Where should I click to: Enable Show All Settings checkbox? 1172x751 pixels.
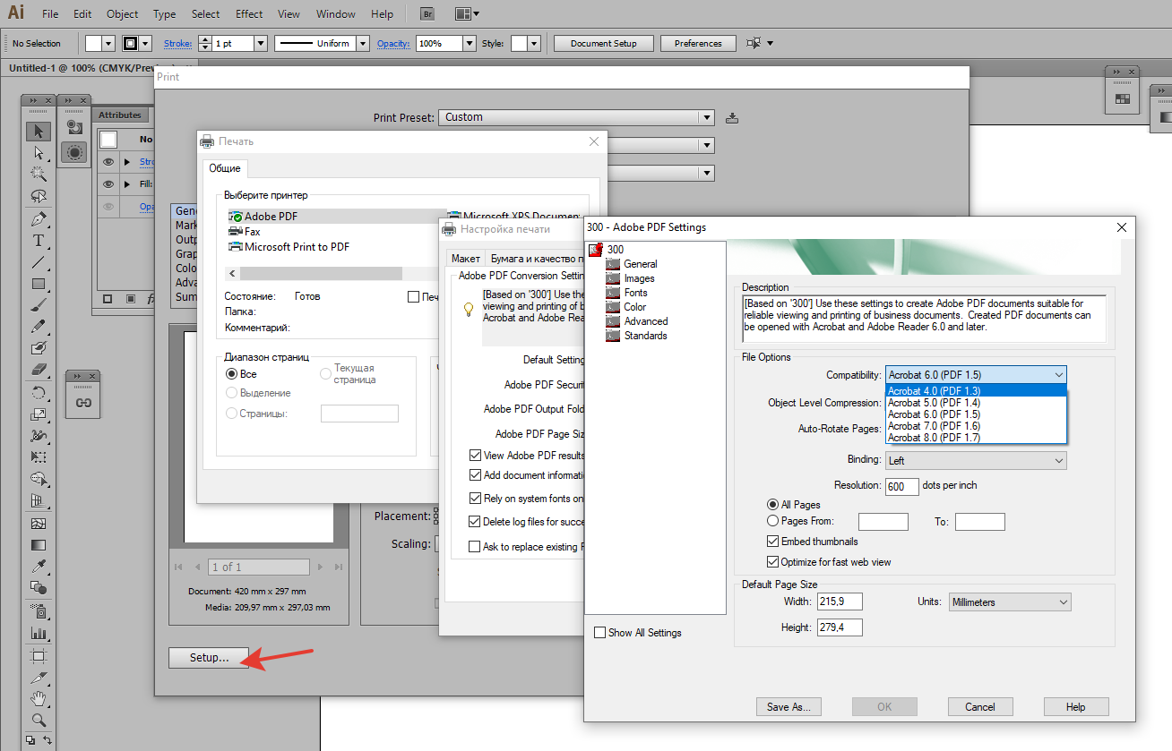[x=600, y=633]
